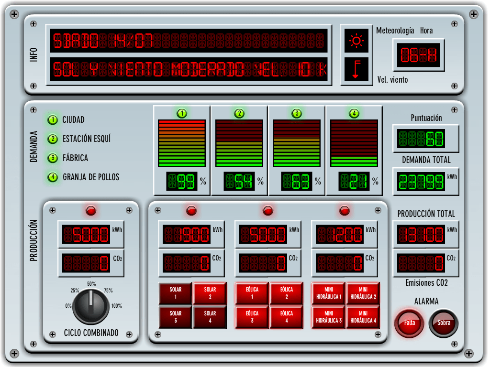Image resolution: width=490 pixels, height=367 pixels.
Task: Click the Demanda Total kWh display
Action: (x=421, y=181)
